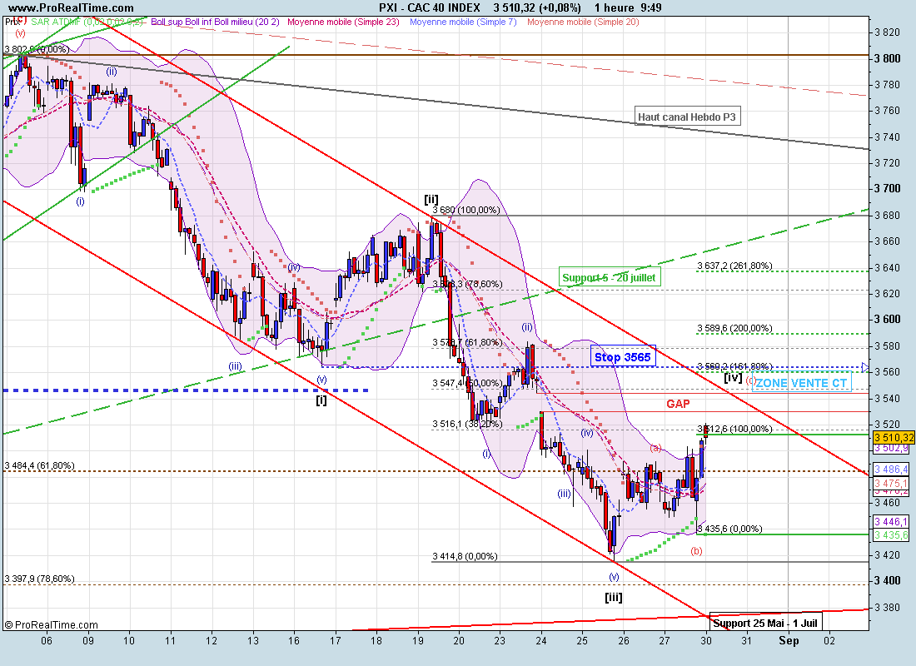Select the Support 25 Mai - 1 Juil label
The image size is (916, 666).
click(766, 622)
